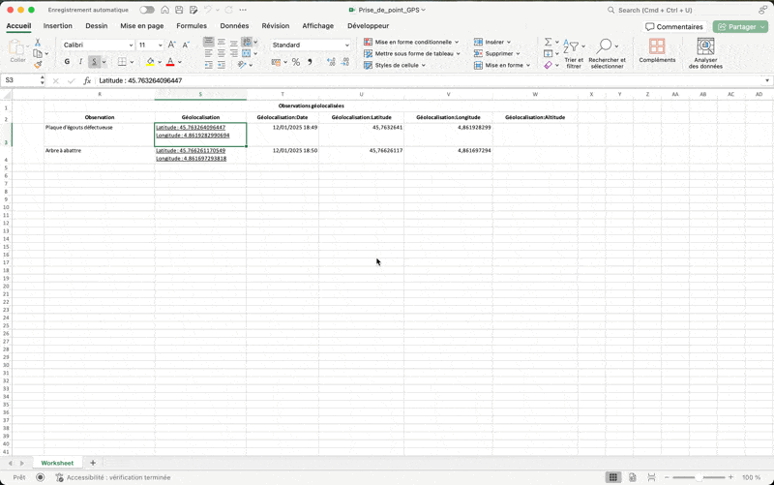Image resolution: width=774 pixels, height=485 pixels.
Task: Click the Analyser des données icon
Action: (705, 47)
